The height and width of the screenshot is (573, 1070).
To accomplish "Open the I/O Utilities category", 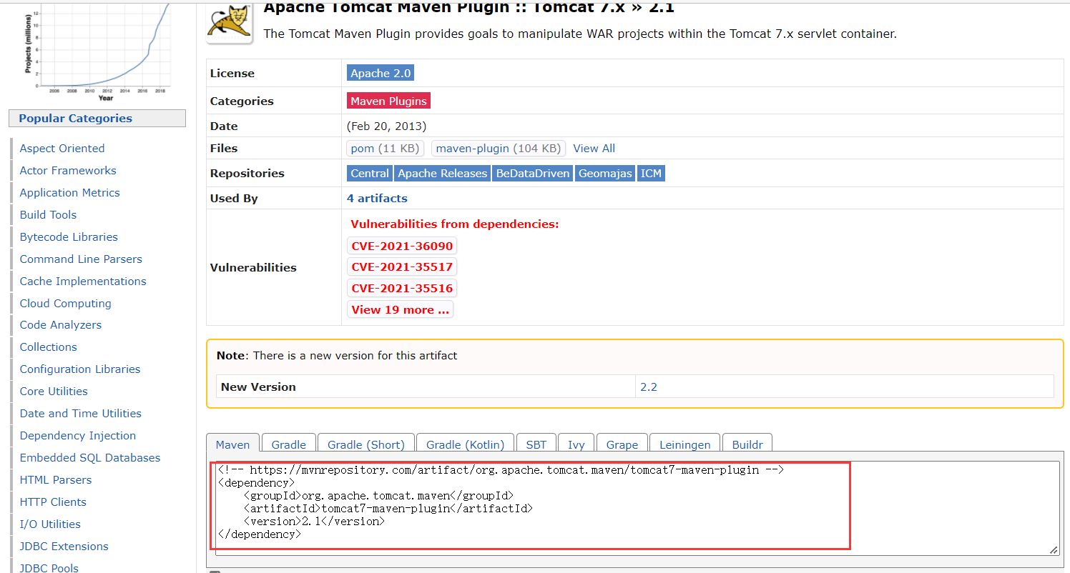I will click(x=50, y=524).
